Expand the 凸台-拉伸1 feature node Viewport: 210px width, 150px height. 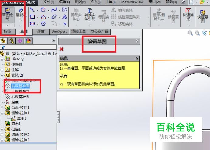(x=2, y=108)
